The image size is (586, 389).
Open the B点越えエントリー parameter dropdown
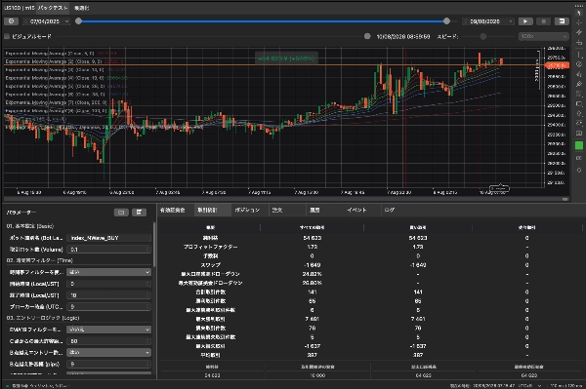coord(108,352)
